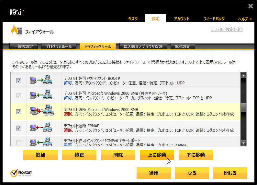Image resolution: width=257 pixels, height=185 pixels.
Task: Uncheck the outbound BOOTP rule checkbox
Action: (18, 80)
